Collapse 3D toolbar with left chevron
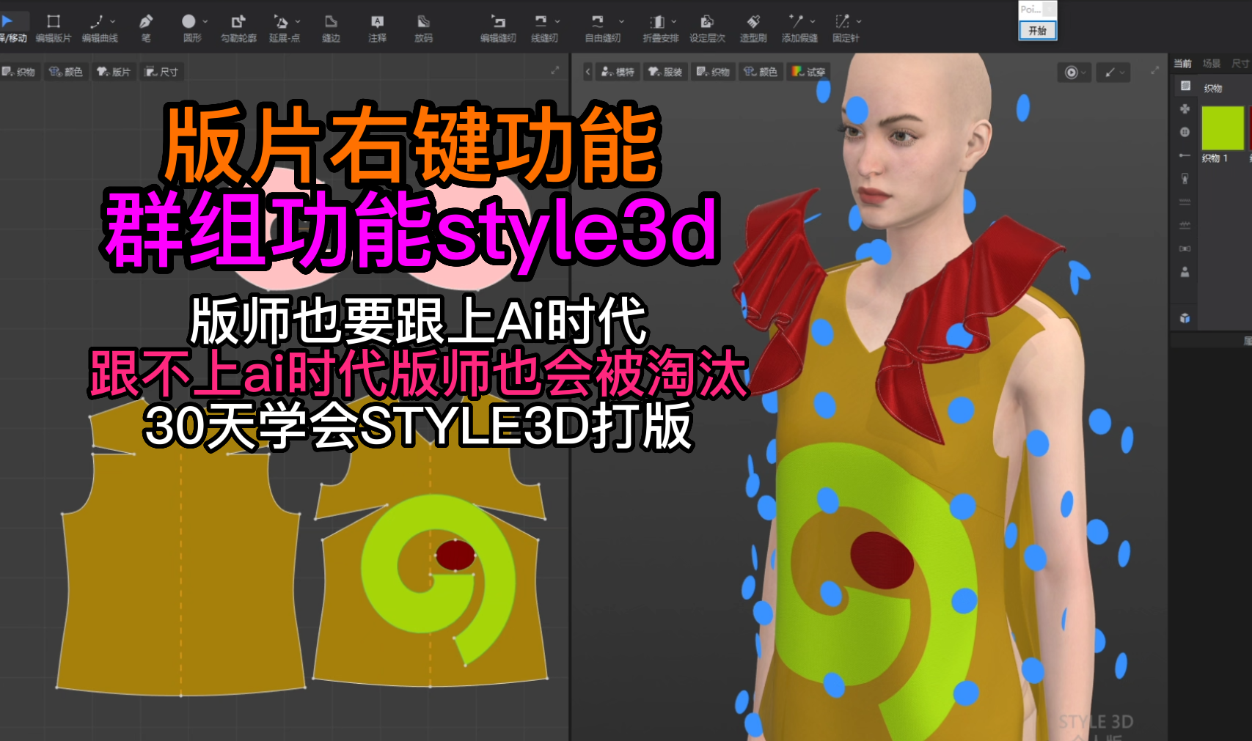This screenshot has width=1252, height=741. coord(587,72)
